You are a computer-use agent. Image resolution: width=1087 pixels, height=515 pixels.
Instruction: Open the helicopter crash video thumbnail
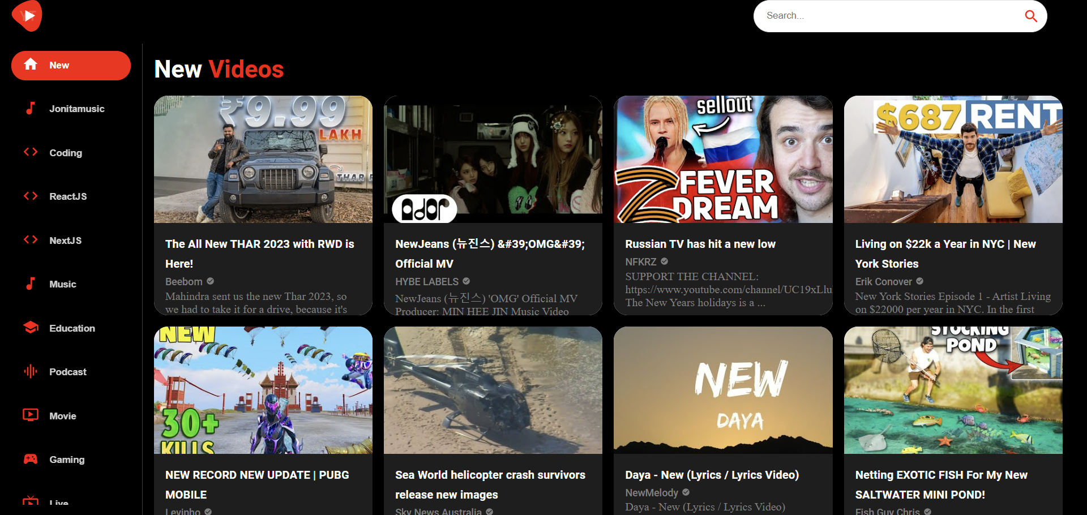pyautogui.click(x=493, y=390)
